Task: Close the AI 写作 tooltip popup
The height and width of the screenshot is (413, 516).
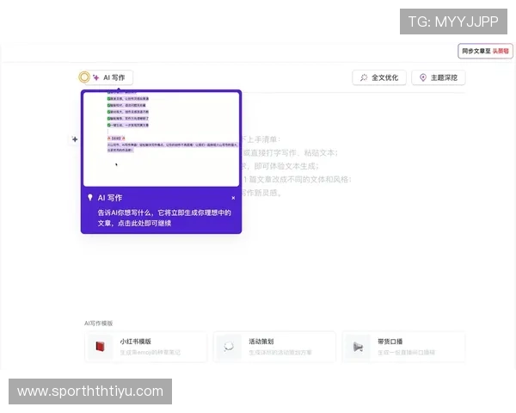Action: pyautogui.click(x=233, y=198)
